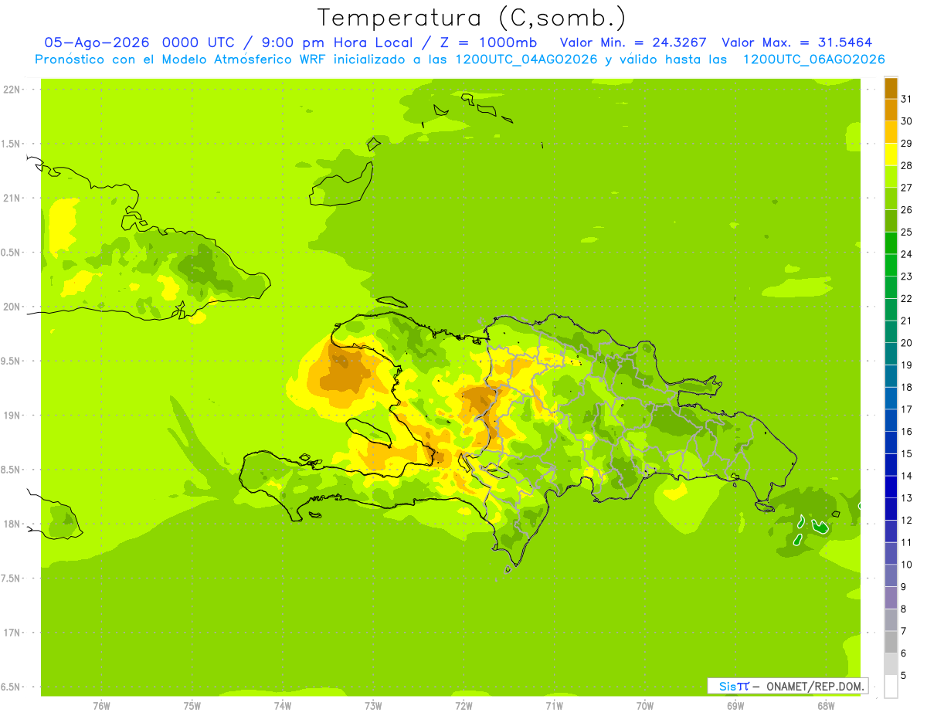Pick the green swatch between 26 and 27
927x716 pixels.
coord(891,199)
